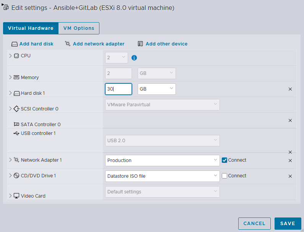304x232 pixels.
Task: Switch to the Virtual Hardware tab
Action: pos(31,28)
